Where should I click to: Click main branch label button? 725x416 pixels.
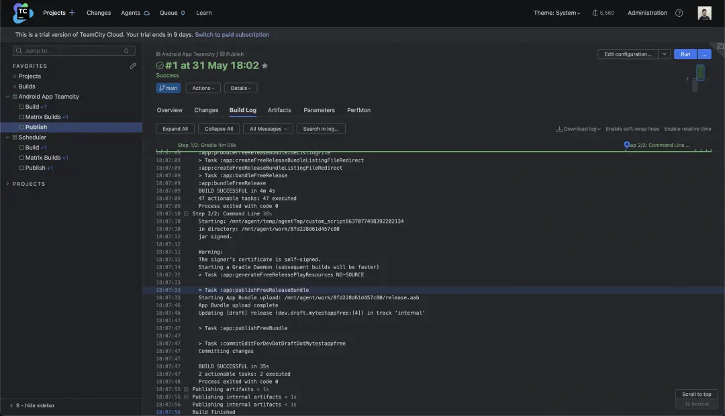click(x=168, y=89)
